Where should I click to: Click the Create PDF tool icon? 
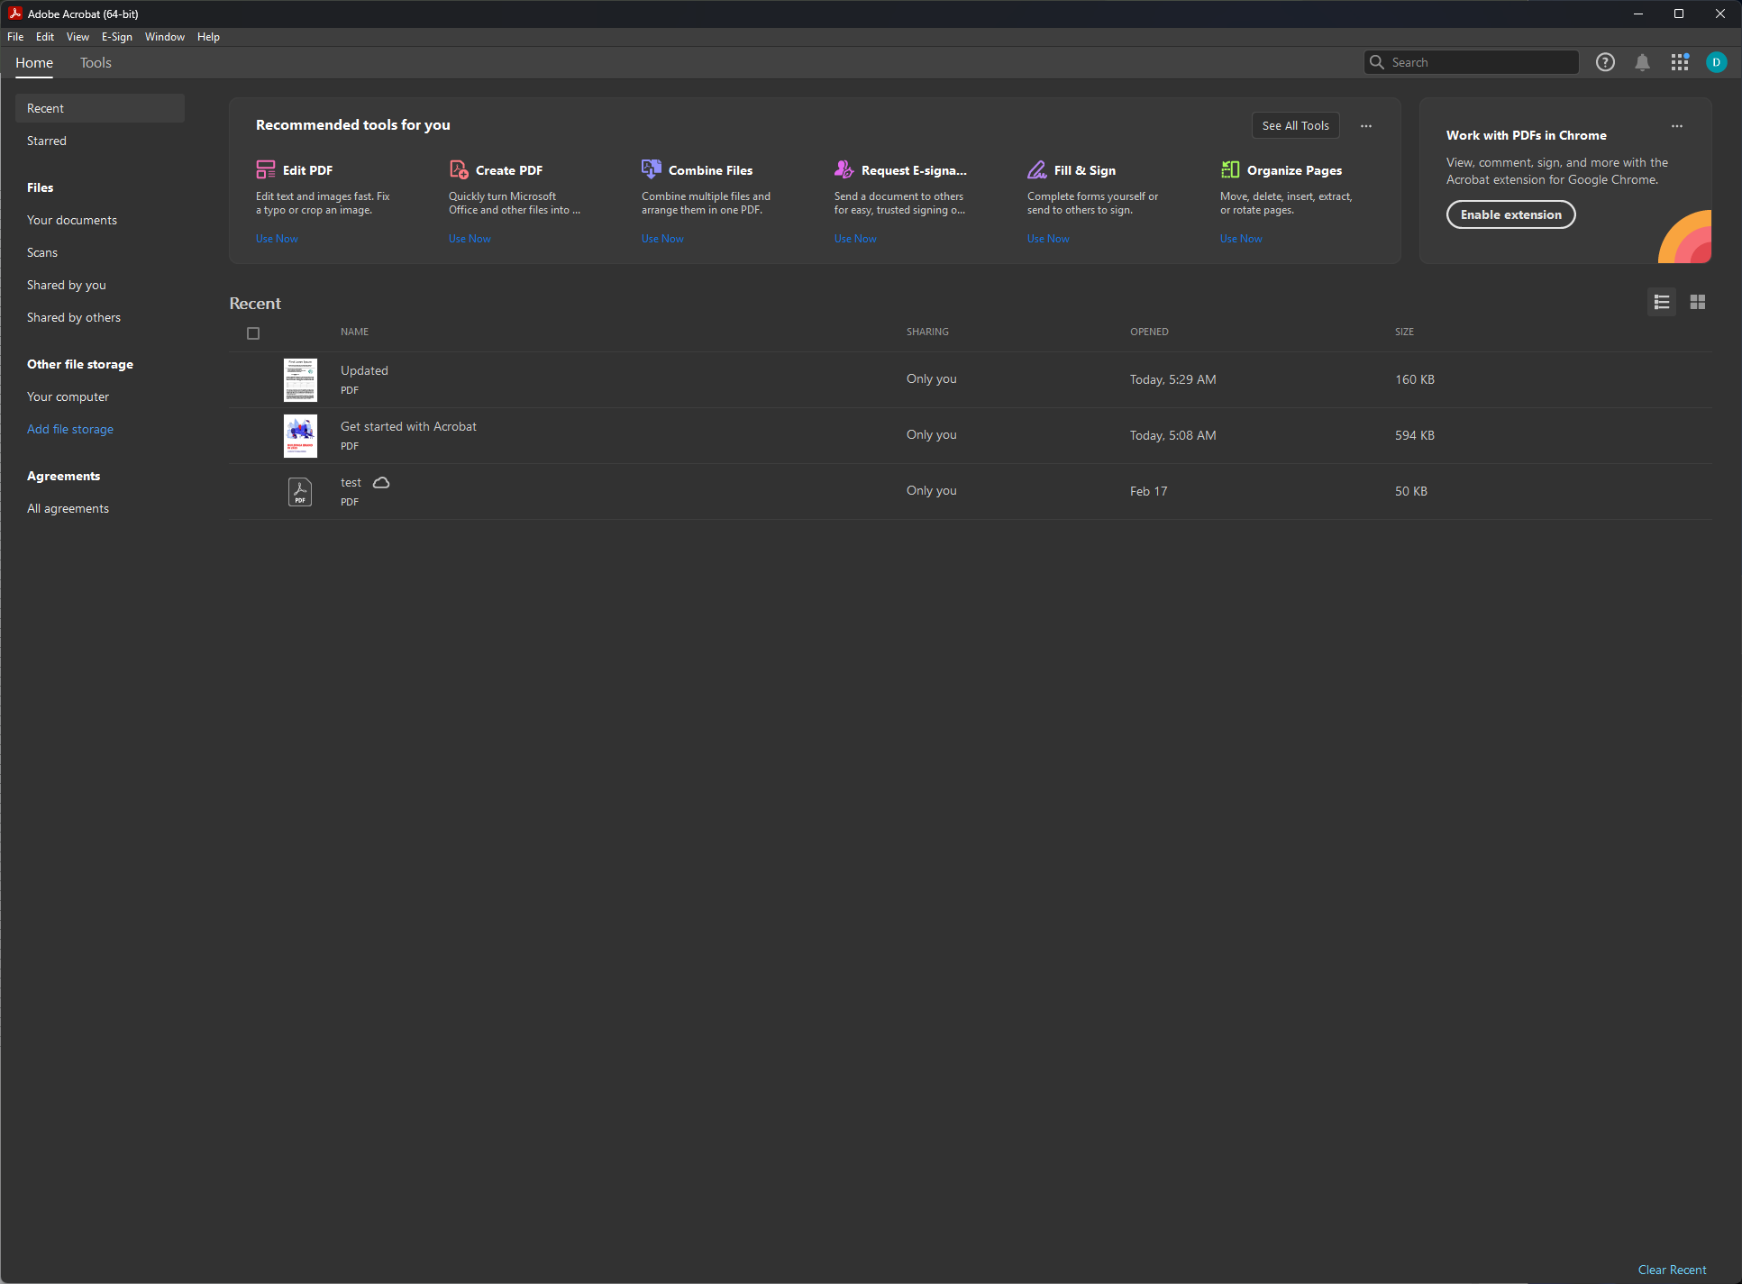coord(459,169)
